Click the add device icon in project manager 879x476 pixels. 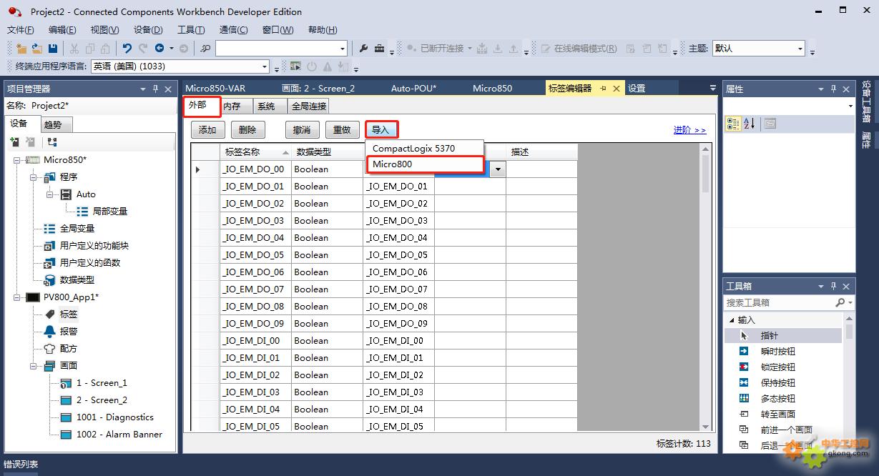(x=15, y=142)
